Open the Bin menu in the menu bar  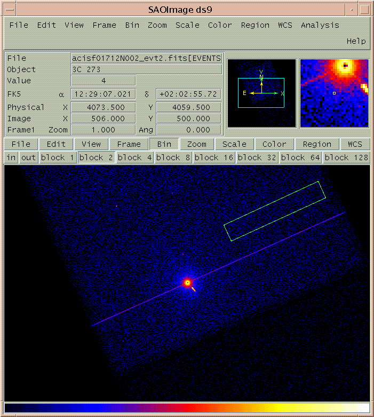132,25
